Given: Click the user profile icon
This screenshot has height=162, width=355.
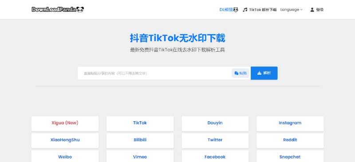Looking at the screenshot, I should [312, 10].
